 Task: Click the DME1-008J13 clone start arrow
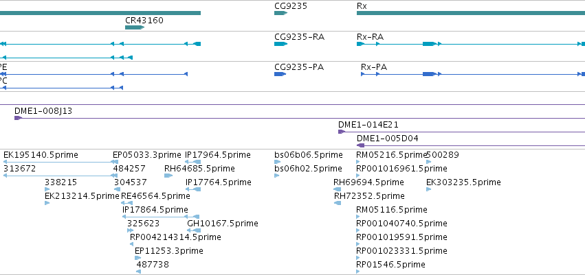tap(18, 118)
